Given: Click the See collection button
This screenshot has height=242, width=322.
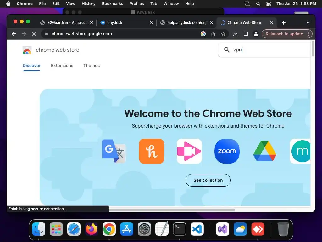Looking at the screenshot, I should tap(208, 180).
